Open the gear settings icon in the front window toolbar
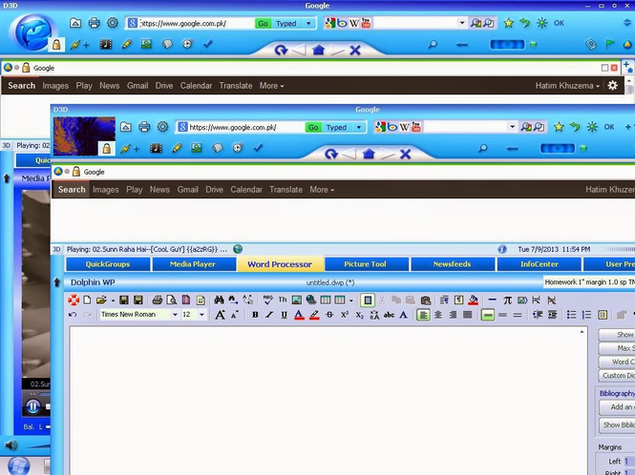 tap(162, 127)
